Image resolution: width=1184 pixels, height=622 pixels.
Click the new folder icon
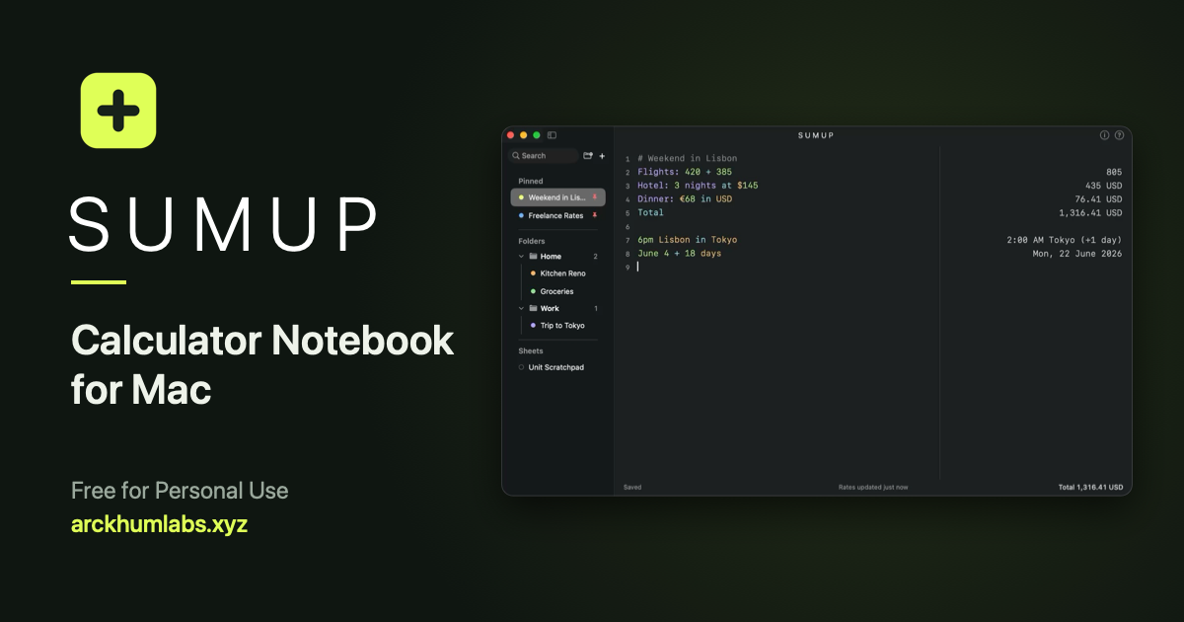pyautogui.click(x=588, y=156)
